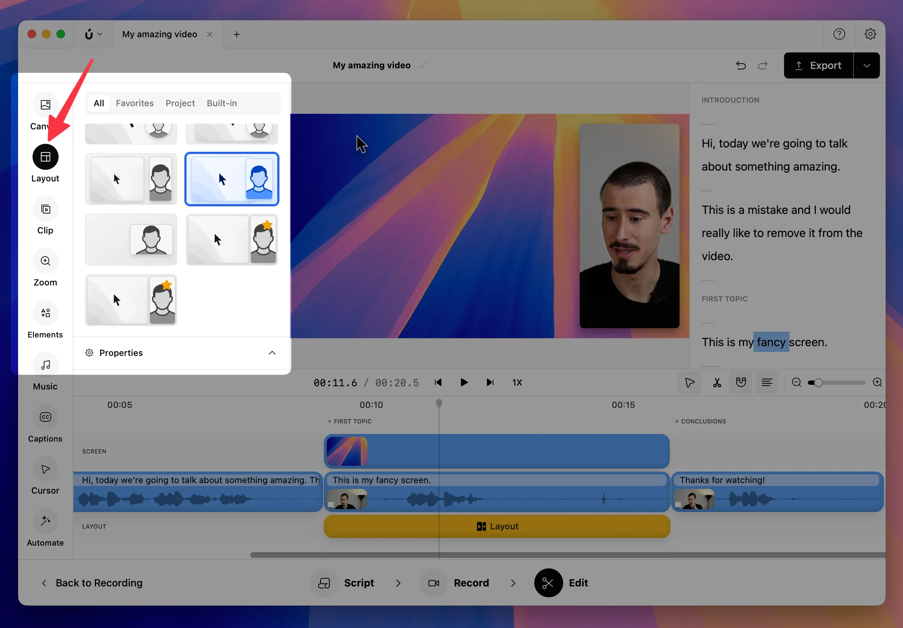903x628 pixels.
Task: Open a new tab with plus button
Action: pyautogui.click(x=237, y=34)
